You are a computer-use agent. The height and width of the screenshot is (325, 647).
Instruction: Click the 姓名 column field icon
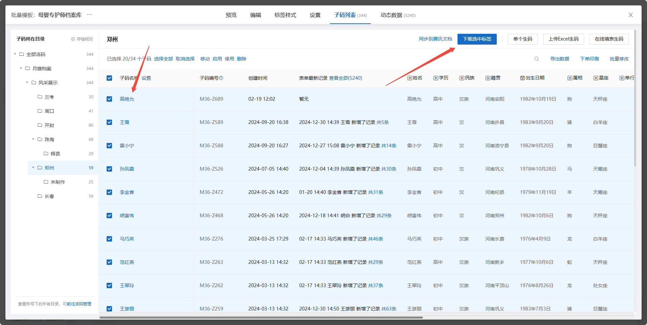(409, 78)
